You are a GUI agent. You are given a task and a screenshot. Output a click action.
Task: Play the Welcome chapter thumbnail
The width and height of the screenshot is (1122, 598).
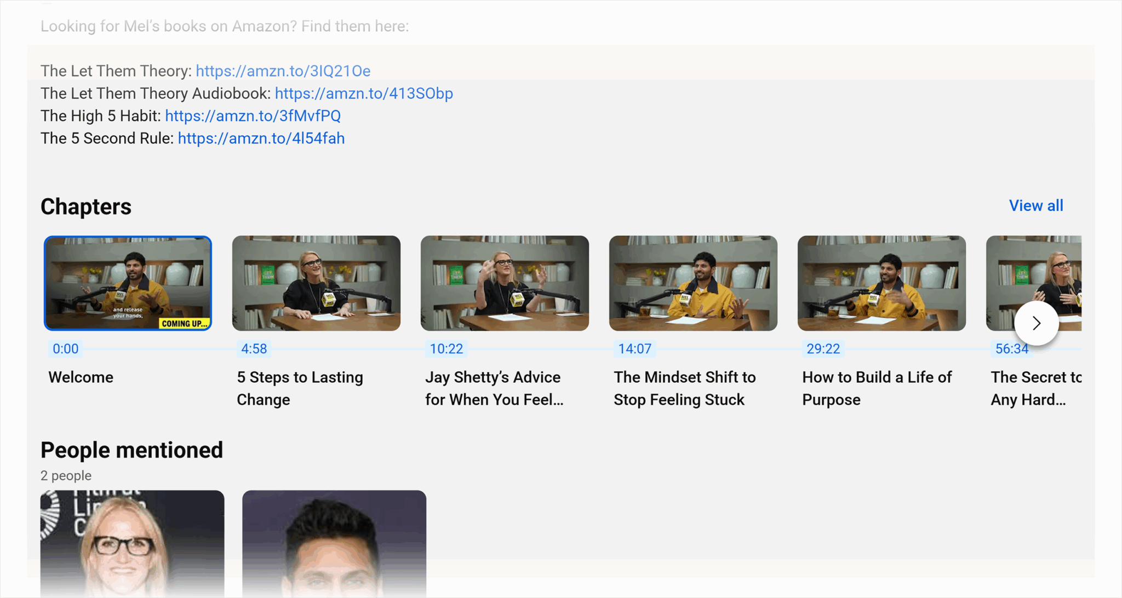tap(128, 283)
